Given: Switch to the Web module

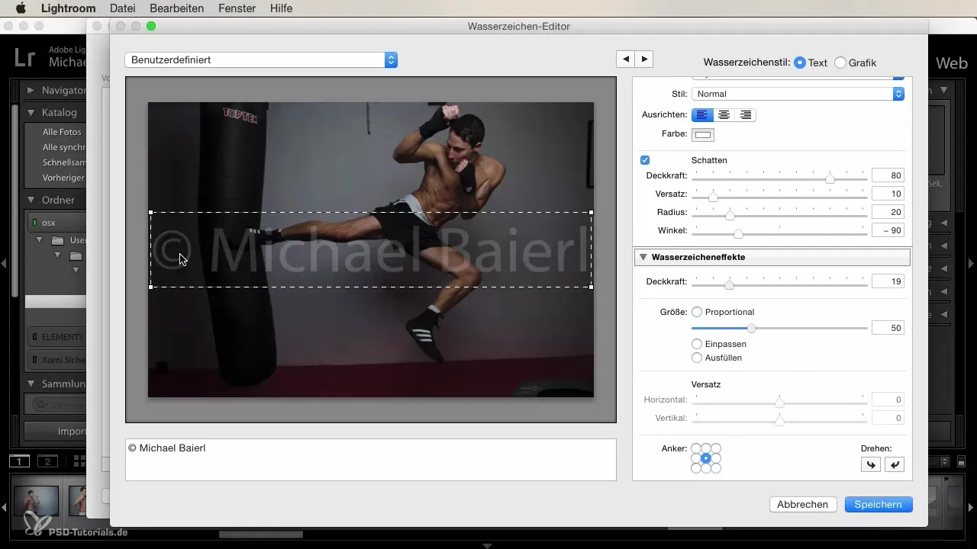Looking at the screenshot, I should pos(951,63).
